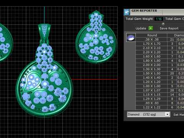Click the GEM REPORTER title
Image resolution: width=184 pixels, height=138 pixels.
tap(144, 11)
